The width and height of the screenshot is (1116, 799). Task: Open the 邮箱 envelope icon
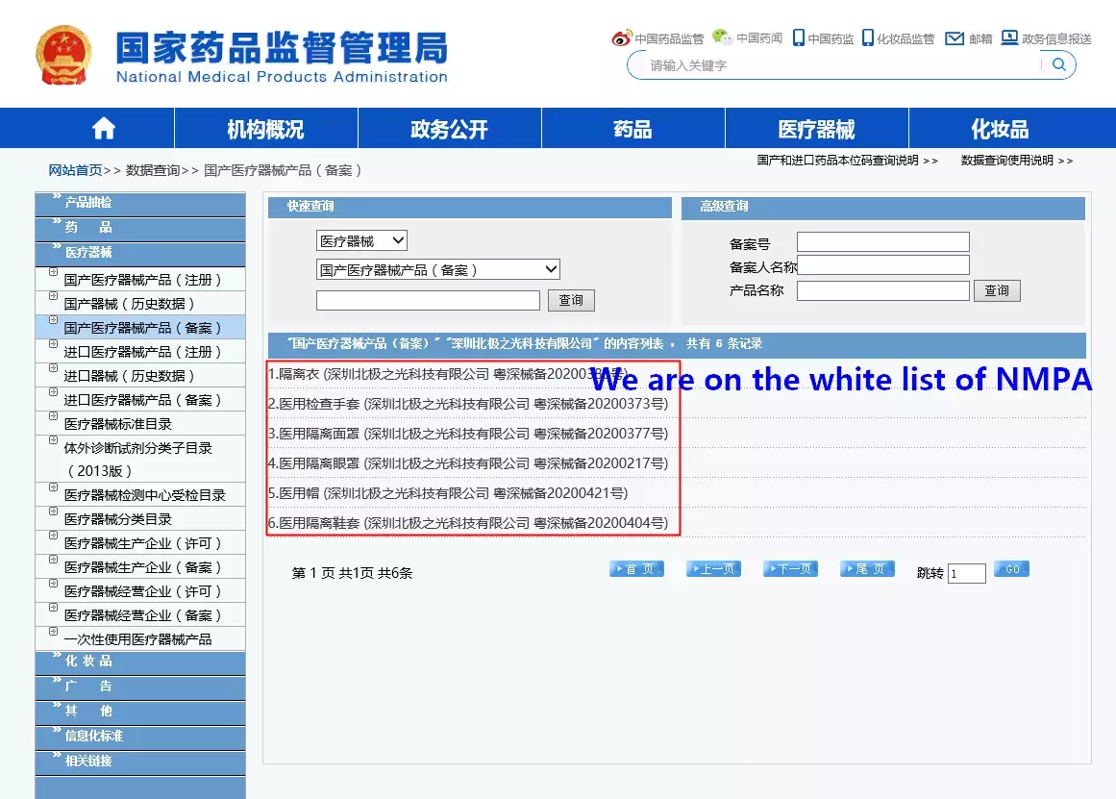point(955,38)
